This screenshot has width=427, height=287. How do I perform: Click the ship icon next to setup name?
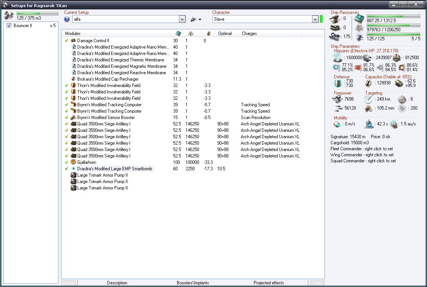193,19
